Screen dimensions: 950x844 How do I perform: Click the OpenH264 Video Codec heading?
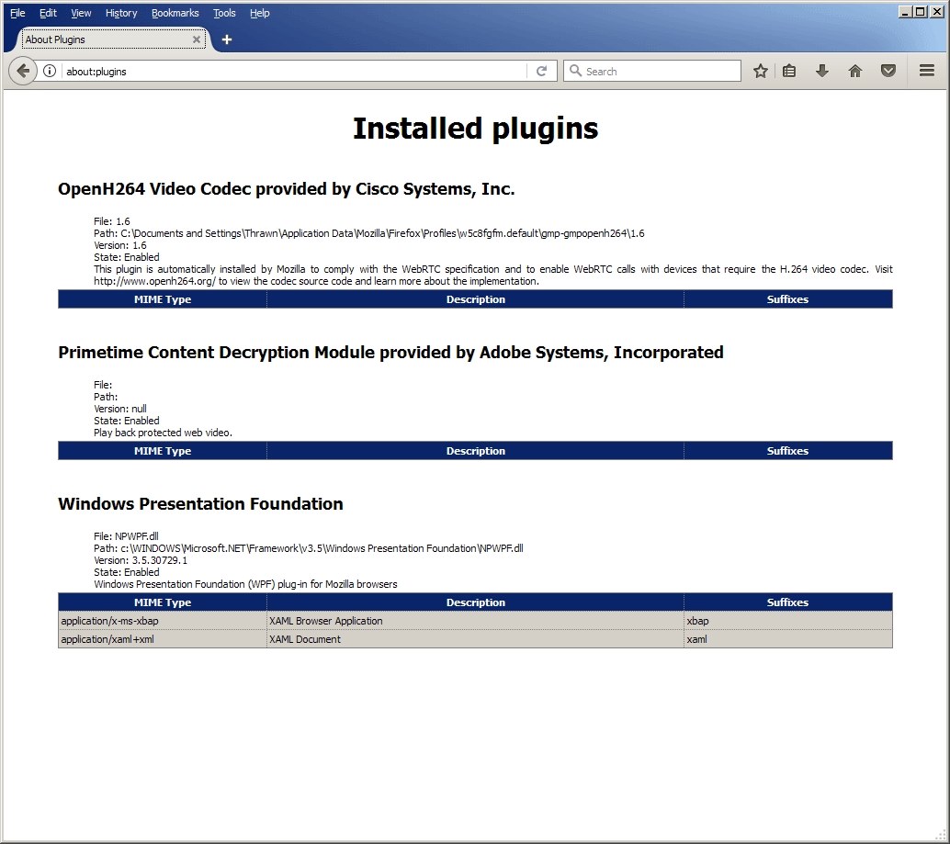click(286, 189)
